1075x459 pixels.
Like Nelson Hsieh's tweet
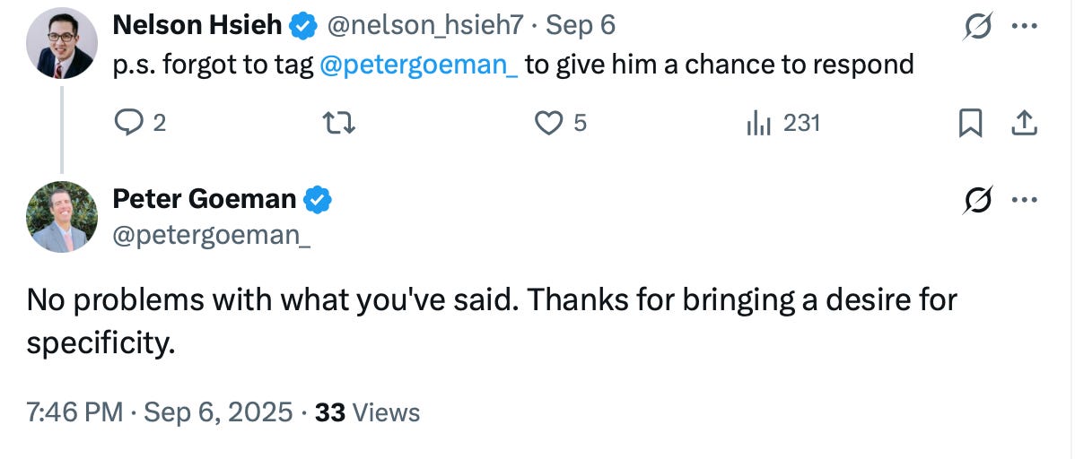(x=548, y=123)
